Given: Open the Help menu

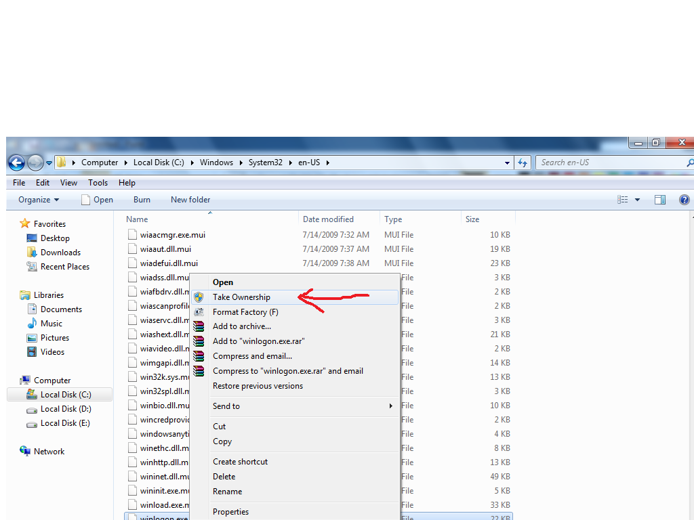Looking at the screenshot, I should [127, 183].
